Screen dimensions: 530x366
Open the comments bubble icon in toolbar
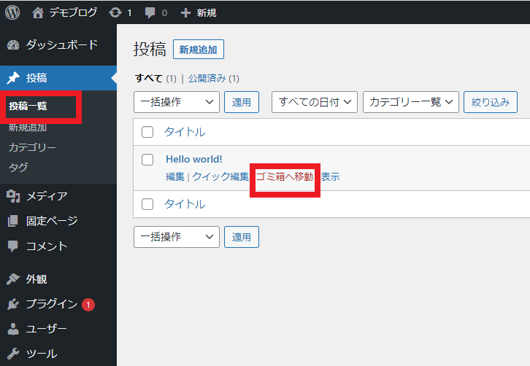click(149, 12)
